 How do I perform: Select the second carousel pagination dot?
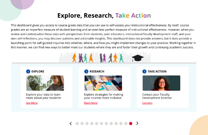tap(82, 124)
